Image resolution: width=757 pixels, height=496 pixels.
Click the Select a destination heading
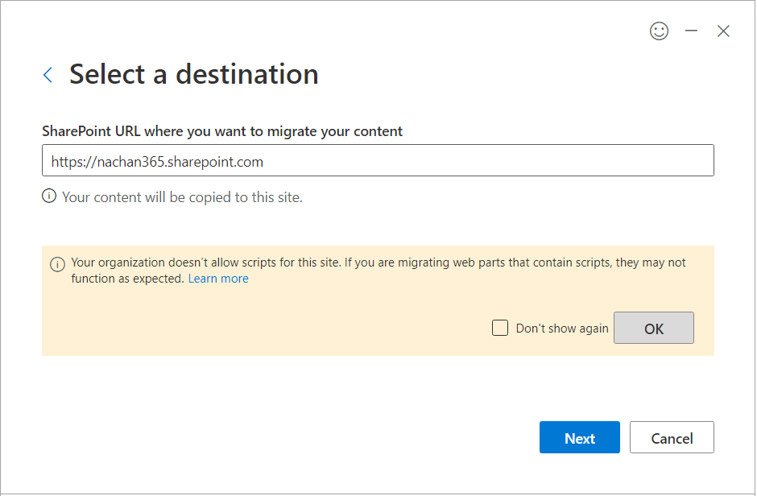point(193,74)
